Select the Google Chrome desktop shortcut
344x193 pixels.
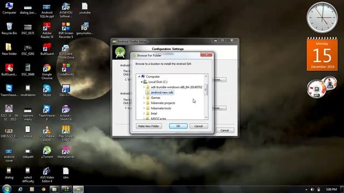(x=47, y=72)
